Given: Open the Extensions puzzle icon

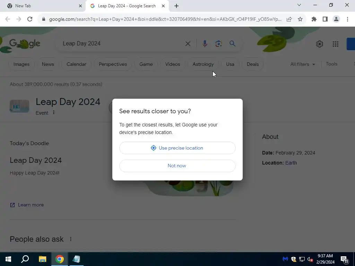Looking at the screenshot, I should click(314, 19).
